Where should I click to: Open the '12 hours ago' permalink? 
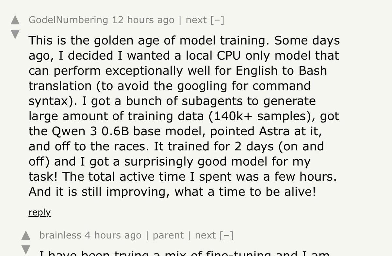pyautogui.click(x=143, y=20)
